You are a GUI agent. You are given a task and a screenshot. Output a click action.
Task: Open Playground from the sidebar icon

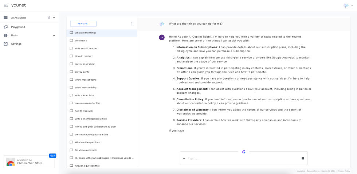5,27
